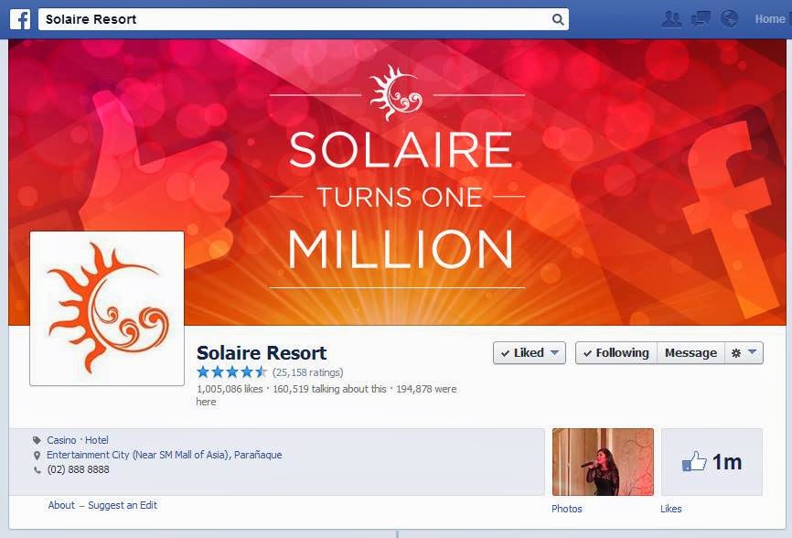
Task: Expand the dropdown arrow next to gear
Action: [x=752, y=352]
